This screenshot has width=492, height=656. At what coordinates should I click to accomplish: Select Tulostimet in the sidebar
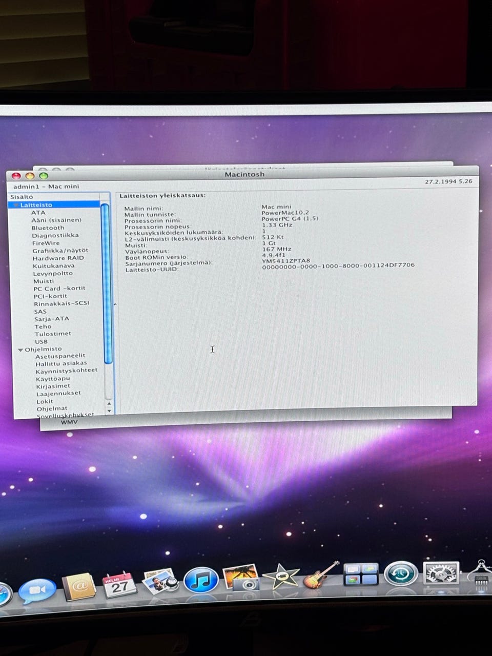(53, 334)
